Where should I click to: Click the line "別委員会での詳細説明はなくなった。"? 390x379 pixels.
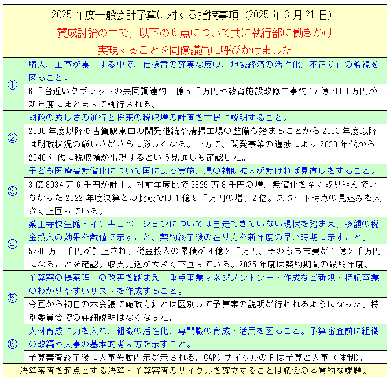coord(101,318)
